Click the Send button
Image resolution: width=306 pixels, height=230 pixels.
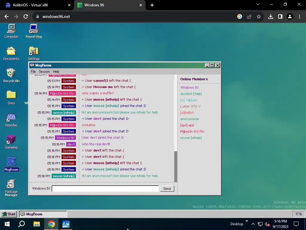coord(167,189)
